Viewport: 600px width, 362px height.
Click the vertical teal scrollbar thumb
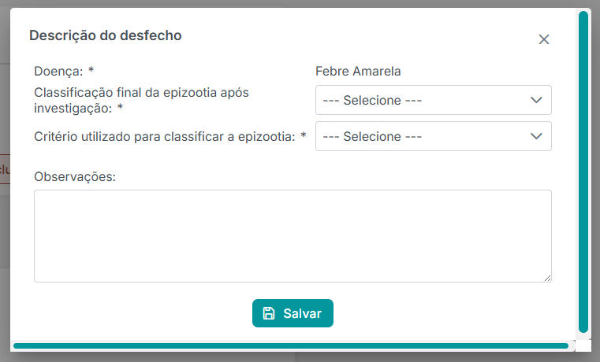583,172
